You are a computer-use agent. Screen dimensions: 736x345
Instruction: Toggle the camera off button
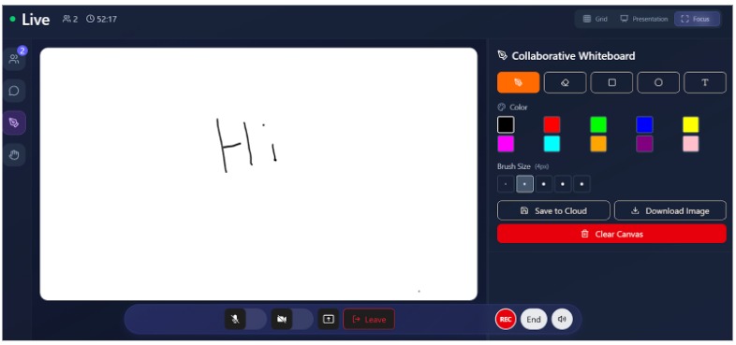[x=282, y=319]
